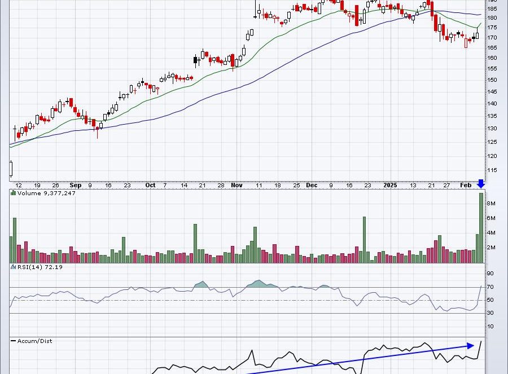Click the '14' date axis label
Screen dimensions: 508x374
184,186
